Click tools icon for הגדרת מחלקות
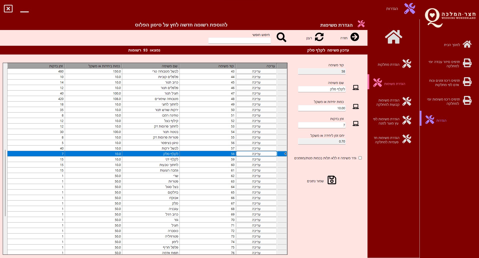This screenshot has width=479, height=258. tap(407, 64)
